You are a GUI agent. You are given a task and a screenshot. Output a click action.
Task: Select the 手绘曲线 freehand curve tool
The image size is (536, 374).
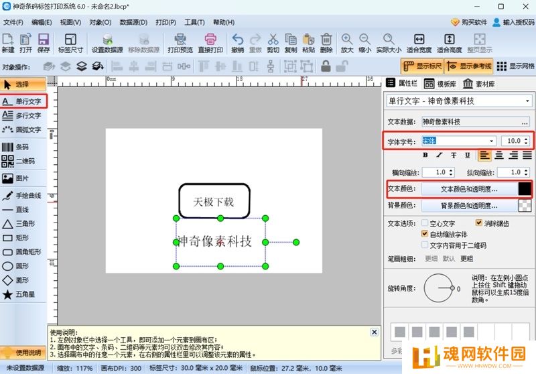coord(23,196)
